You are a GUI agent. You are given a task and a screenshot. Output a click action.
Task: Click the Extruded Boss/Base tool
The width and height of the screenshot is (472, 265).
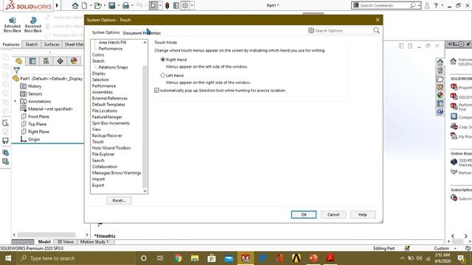(x=13, y=24)
